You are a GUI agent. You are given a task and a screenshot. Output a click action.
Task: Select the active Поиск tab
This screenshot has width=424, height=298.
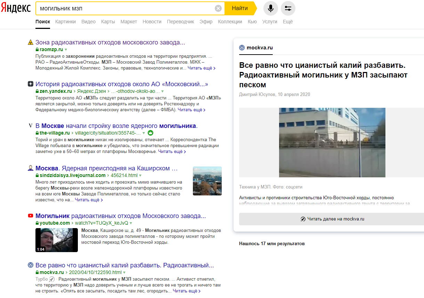pos(43,22)
